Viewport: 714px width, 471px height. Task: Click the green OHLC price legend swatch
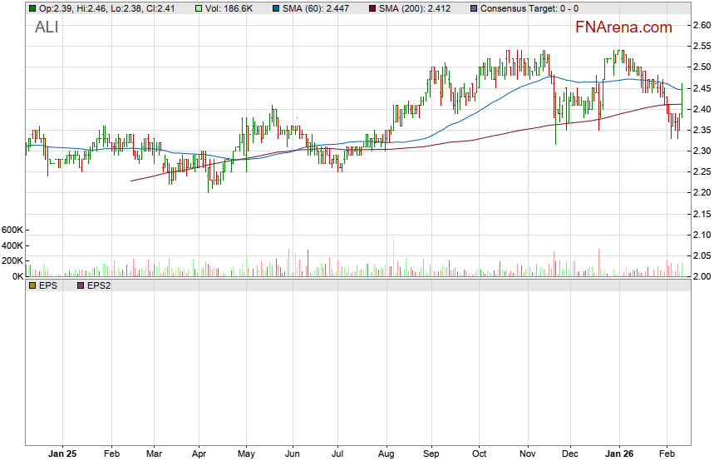pyautogui.click(x=32, y=8)
